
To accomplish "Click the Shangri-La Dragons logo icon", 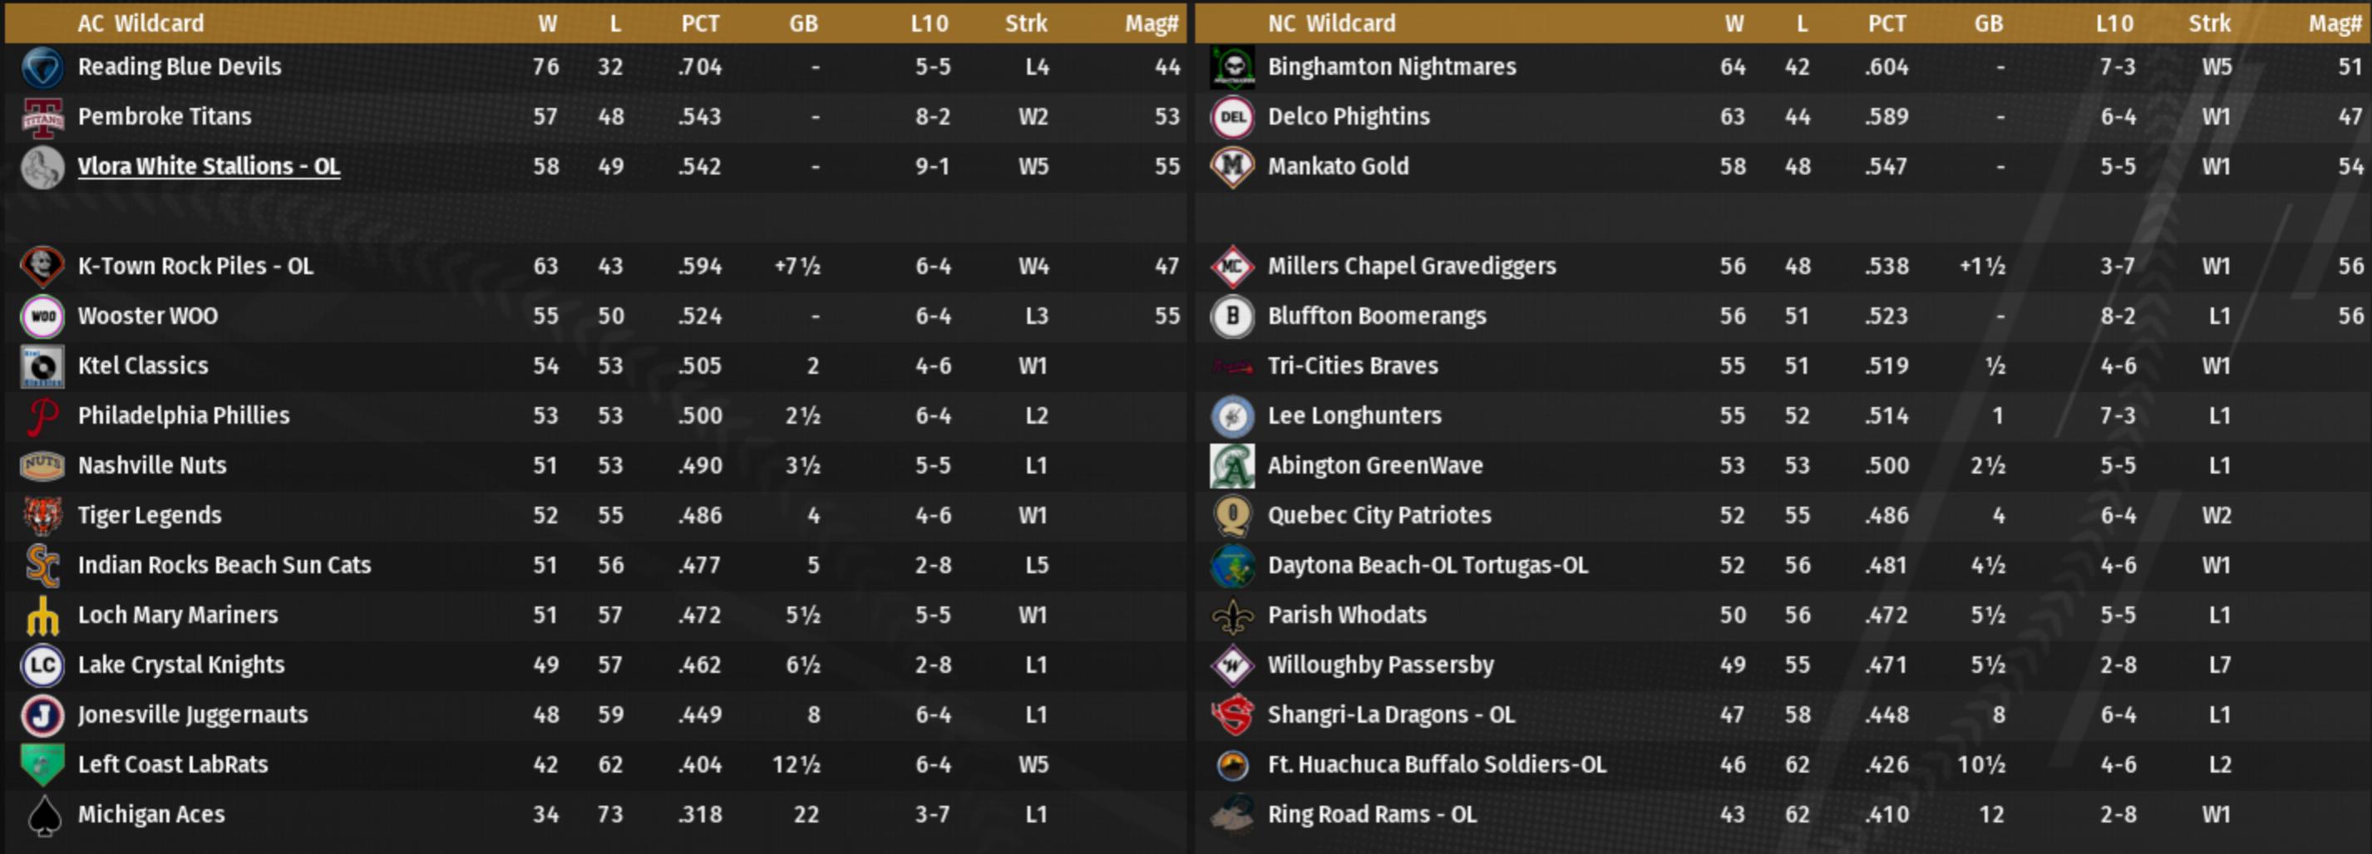I will (x=1232, y=716).
